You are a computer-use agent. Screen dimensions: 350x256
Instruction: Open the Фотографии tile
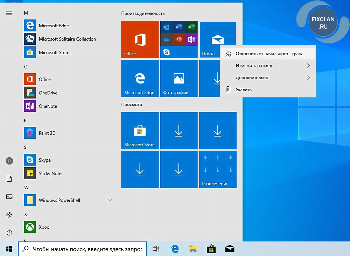click(178, 78)
